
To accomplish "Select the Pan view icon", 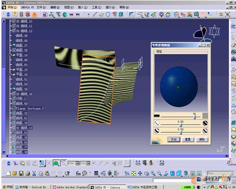I will click(140, 173).
